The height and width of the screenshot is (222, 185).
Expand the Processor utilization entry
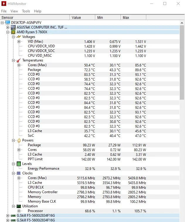[19, 211]
